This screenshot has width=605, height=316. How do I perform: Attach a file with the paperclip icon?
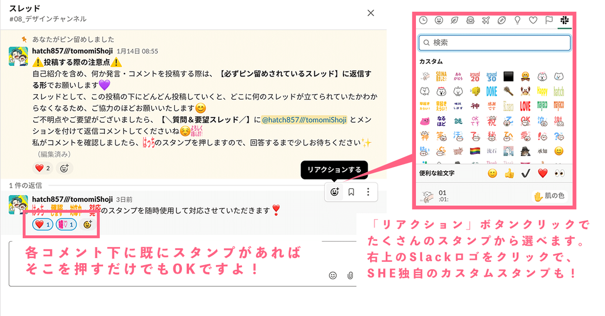pos(351,276)
